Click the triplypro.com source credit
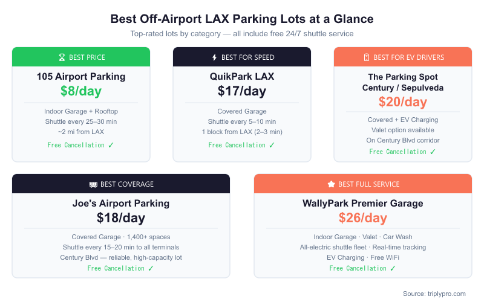The image size is (484, 302). [434, 294]
